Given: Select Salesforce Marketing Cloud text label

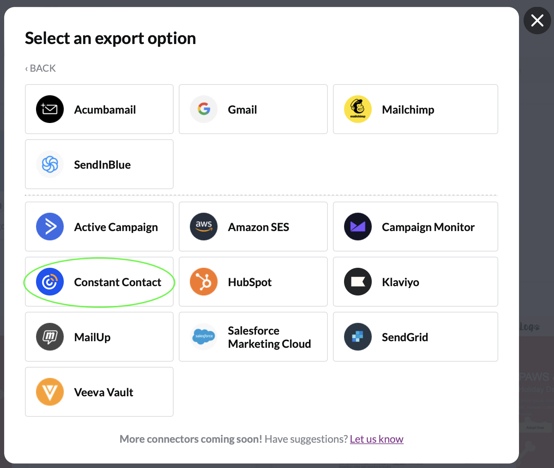Looking at the screenshot, I should point(269,337).
